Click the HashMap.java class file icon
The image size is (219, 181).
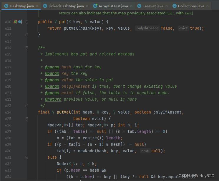tap(6, 6)
